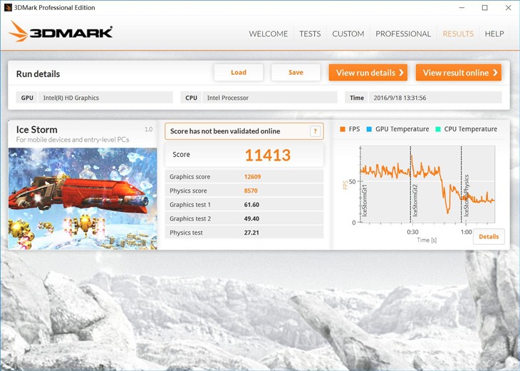Click the Run details heading

tap(38, 73)
